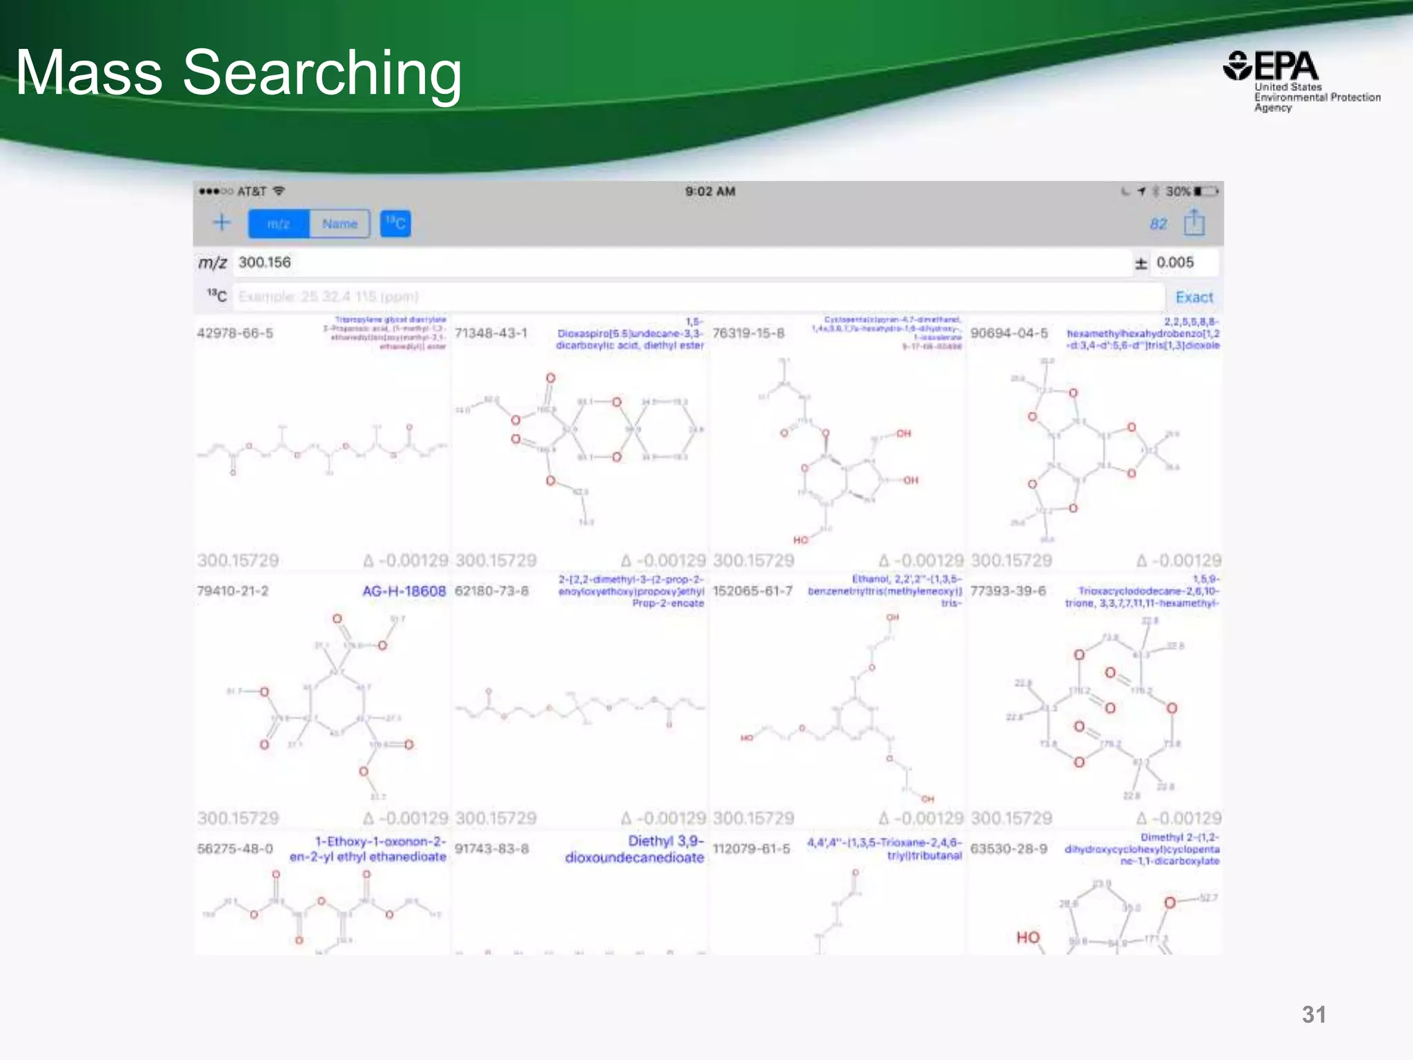Viewport: 1413px width, 1060px height.
Task: Select CAS number 42978-66-5
Action: point(235,333)
